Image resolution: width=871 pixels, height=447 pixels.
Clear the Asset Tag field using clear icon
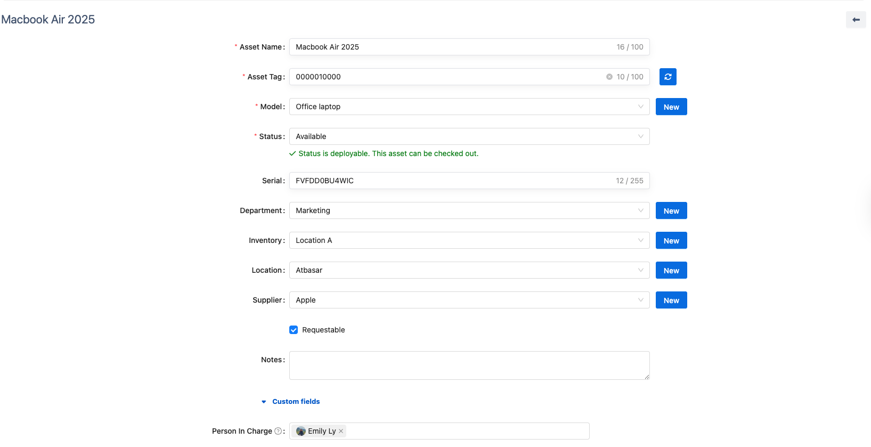click(609, 77)
